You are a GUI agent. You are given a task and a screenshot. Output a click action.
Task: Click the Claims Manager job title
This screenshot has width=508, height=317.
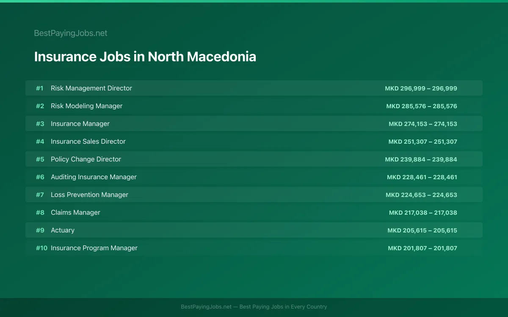(75, 213)
